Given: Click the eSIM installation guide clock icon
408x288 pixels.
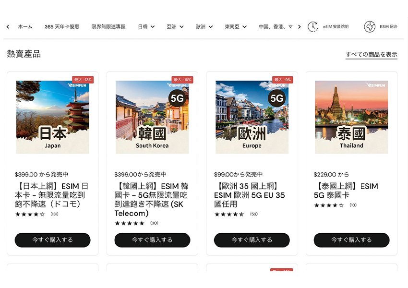Looking at the screenshot, I should click(x=312, y=27).
